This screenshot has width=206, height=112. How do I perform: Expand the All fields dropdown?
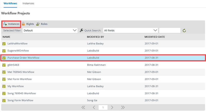tap(130, 30)
